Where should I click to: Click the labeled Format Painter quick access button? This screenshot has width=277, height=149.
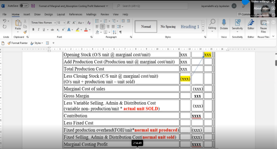click(18, 43)
